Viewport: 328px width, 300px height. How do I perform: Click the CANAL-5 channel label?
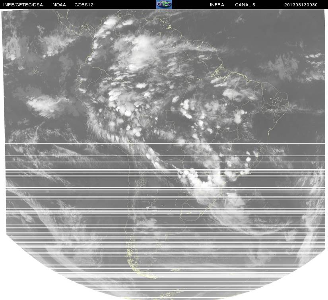(x=245, y=5)
